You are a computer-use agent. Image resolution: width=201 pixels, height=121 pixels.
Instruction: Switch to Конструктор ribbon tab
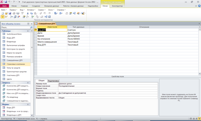point(117,6)
